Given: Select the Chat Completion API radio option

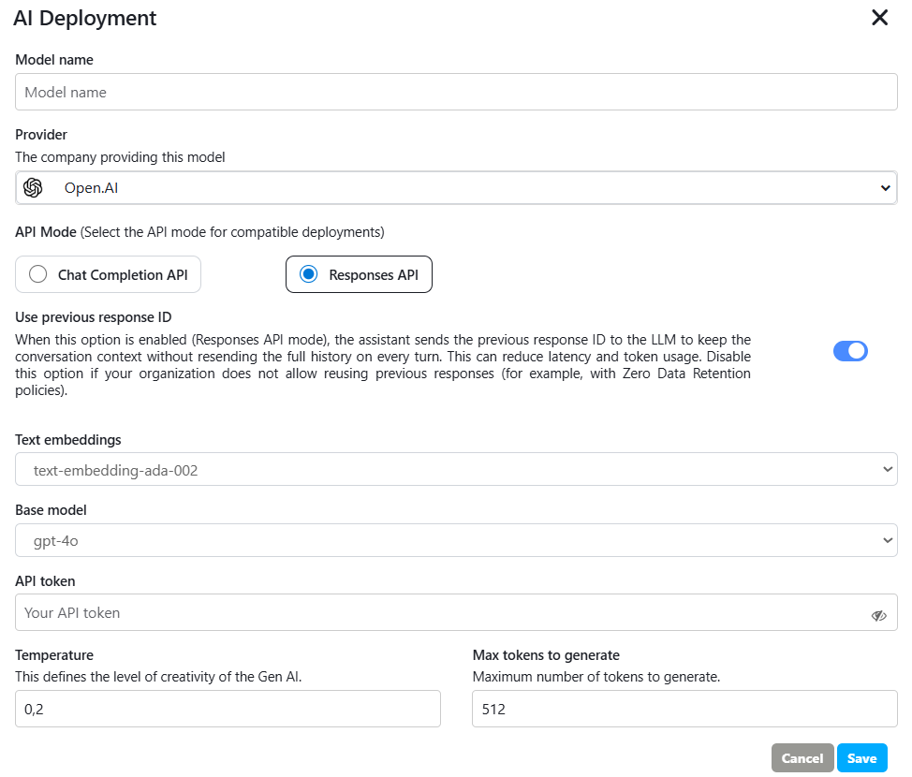Looking at the screenshot, I should tap(109, 274).
